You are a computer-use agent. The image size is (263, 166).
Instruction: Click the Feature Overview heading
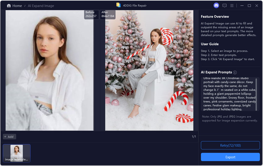click(x=215, y=17)
